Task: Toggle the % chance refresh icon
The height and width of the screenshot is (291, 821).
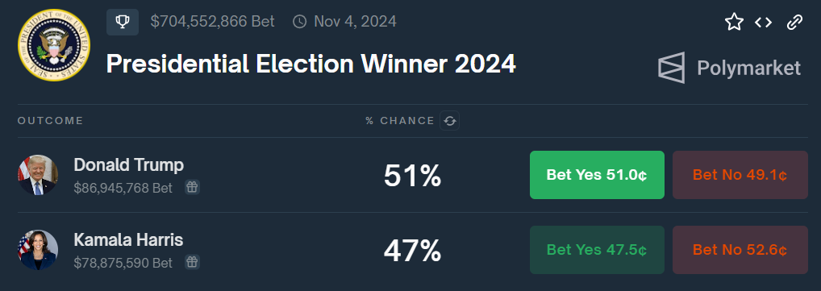Action: [x=450, y=121]
